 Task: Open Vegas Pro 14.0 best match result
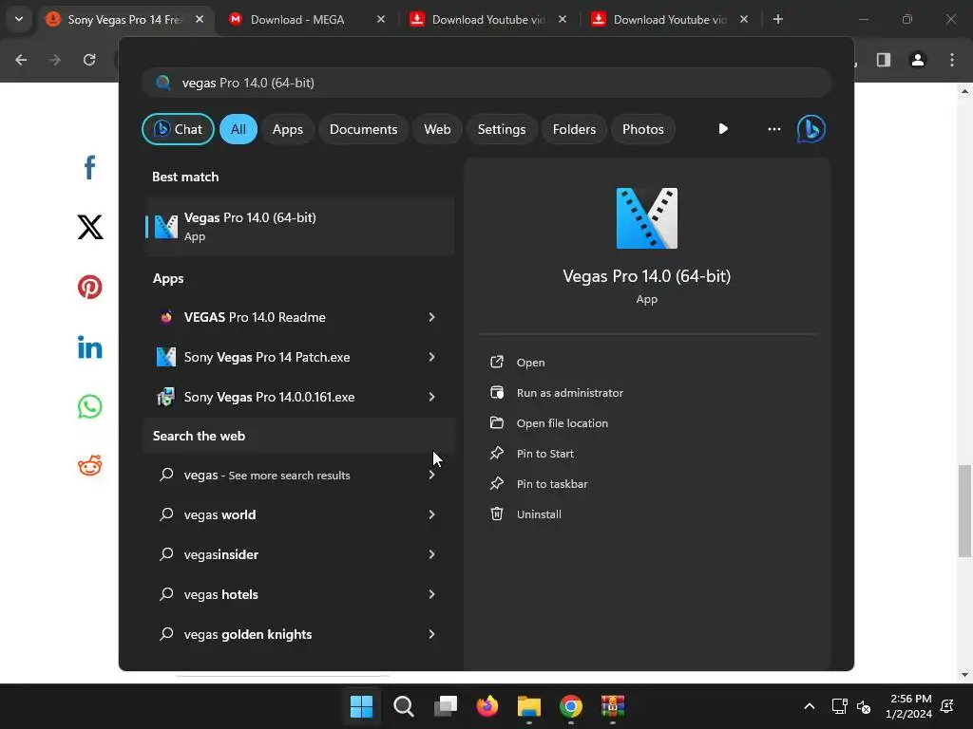point(299,226)
